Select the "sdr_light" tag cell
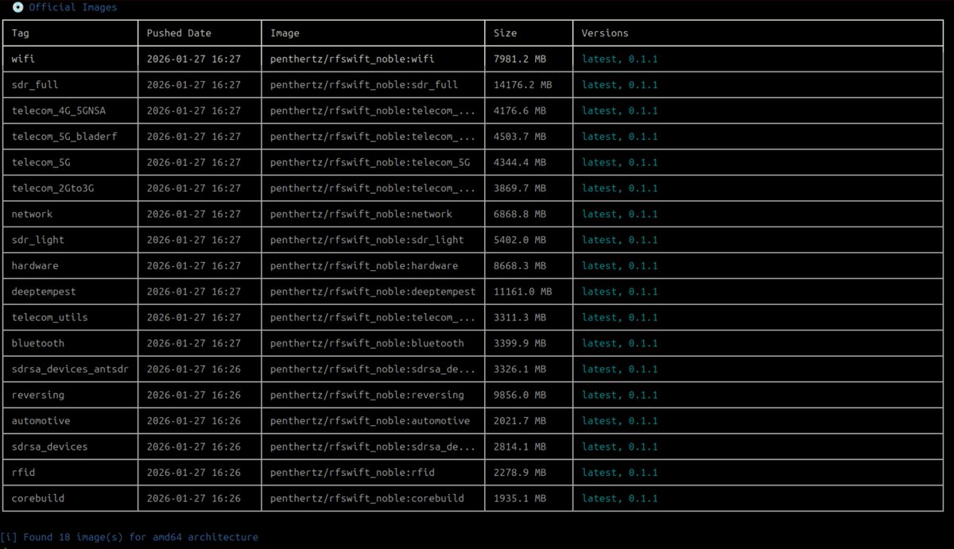 37,240
